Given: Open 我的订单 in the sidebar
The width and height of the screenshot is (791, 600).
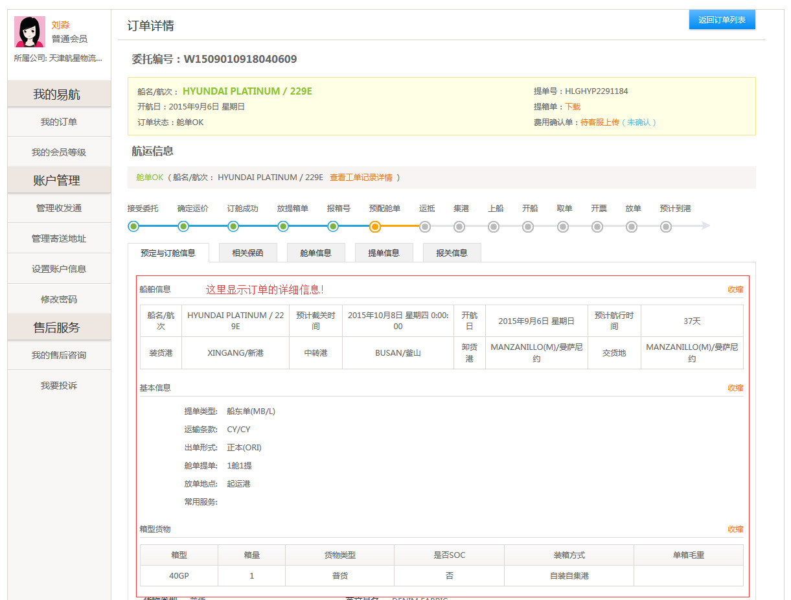Looking at the screenshot, I should pyautogui.click(x=59, y=122).
